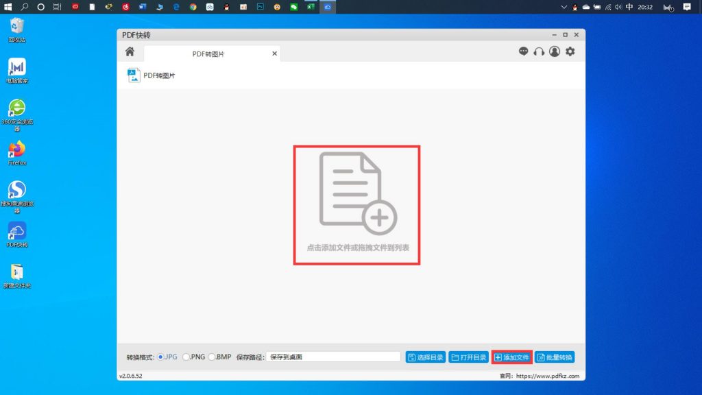Open the Firefox desktop icon
Image resolution: width=702 pixels, height=395 pixels.
point(17,153)
